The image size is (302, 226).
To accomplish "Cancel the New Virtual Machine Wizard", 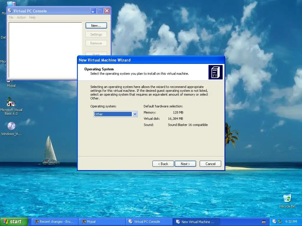I will tap(210, 164).
